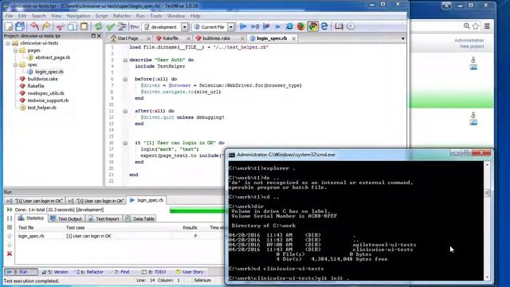Viewport: 510px width, 287px height.
Task: Open the editor tab list dropdown arrow
Action: click(x=402, y=39)
